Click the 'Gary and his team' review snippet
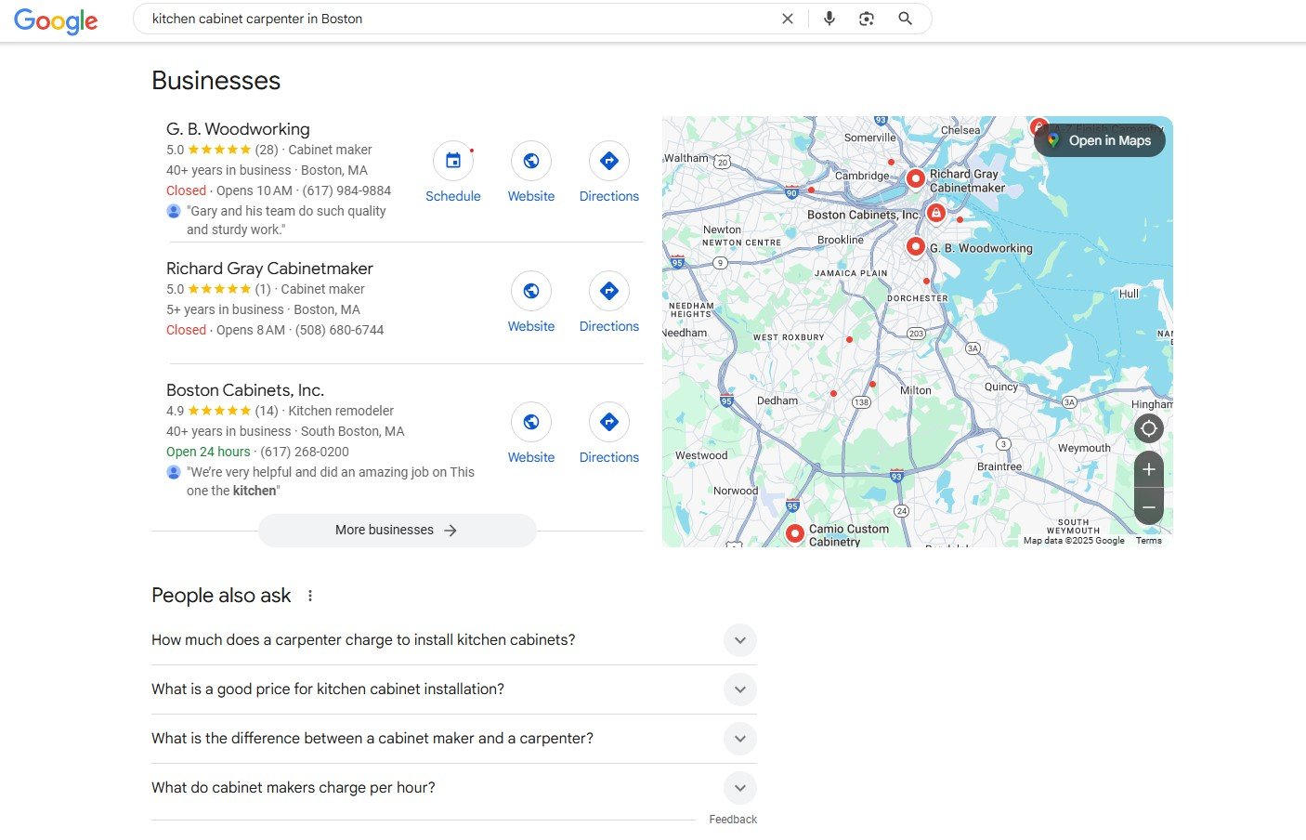Screen dimensions: 1306x840 coord(286,220)
